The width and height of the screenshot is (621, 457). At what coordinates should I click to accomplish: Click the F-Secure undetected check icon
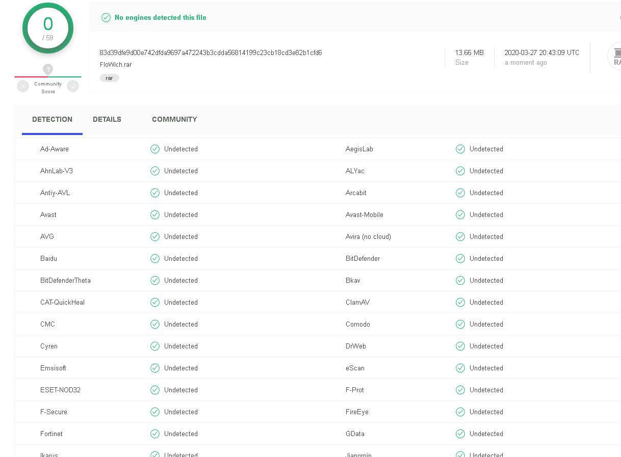pyautogui.click(x=155, y=412)
